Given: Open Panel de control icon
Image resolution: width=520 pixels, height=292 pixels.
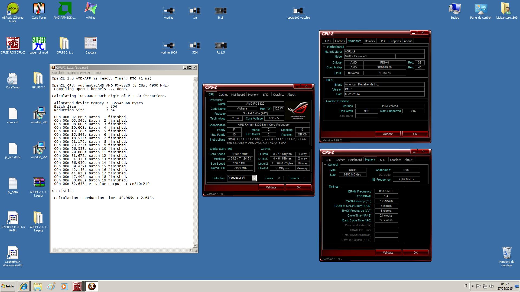Looking at the screenshot, I should pyautogui.click(x=480, y=11).
